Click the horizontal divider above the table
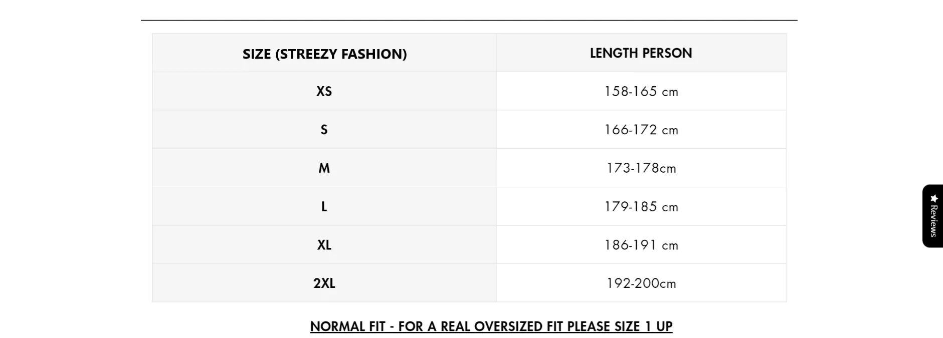Viewport: 943px width, 338px height. (x=469, y=21)
